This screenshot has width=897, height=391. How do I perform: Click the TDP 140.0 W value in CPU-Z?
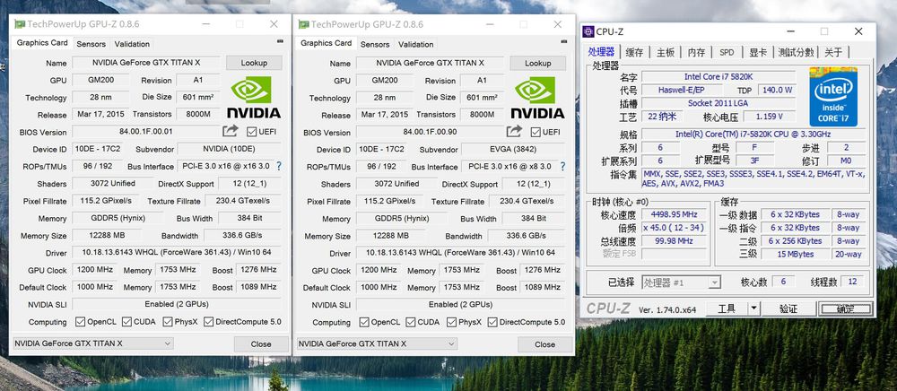[777, 90]
